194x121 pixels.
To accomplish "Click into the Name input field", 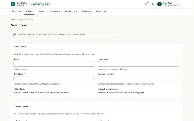I will click(x=54, y=64).
